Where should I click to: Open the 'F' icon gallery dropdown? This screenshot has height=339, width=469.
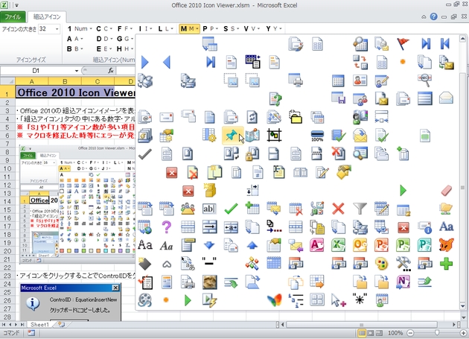pos(125,29)
